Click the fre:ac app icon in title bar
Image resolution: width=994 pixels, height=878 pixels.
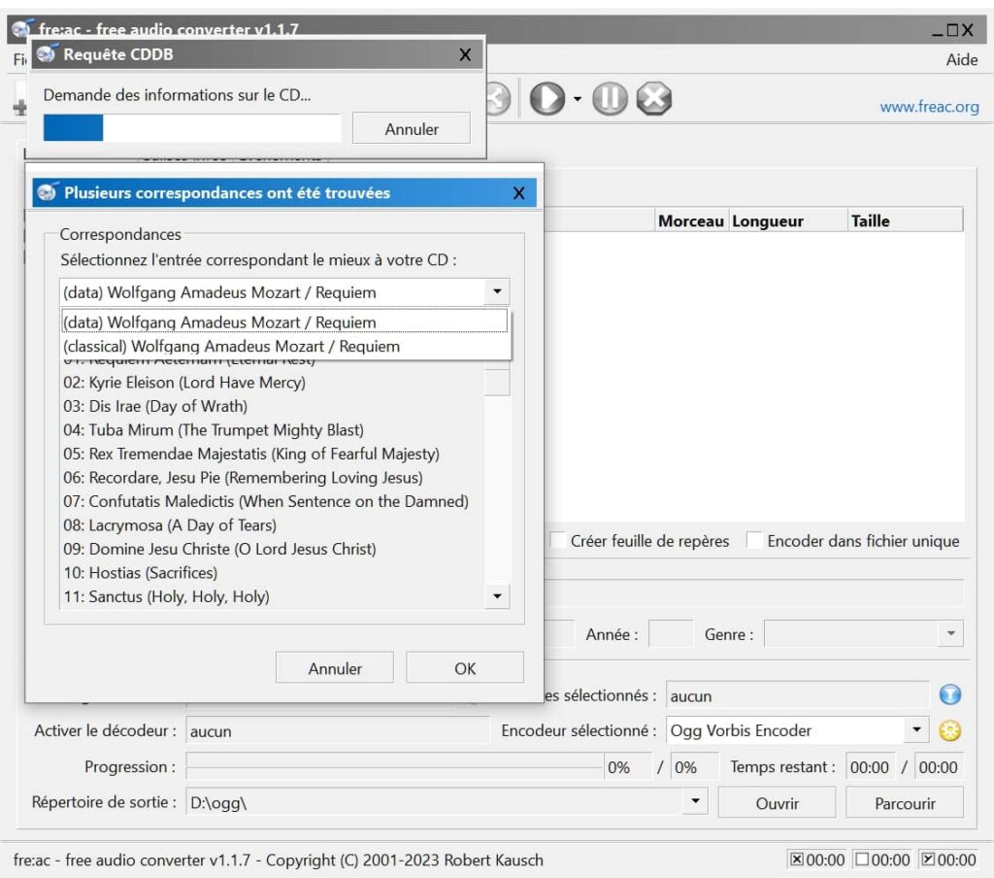coord(23,28)
